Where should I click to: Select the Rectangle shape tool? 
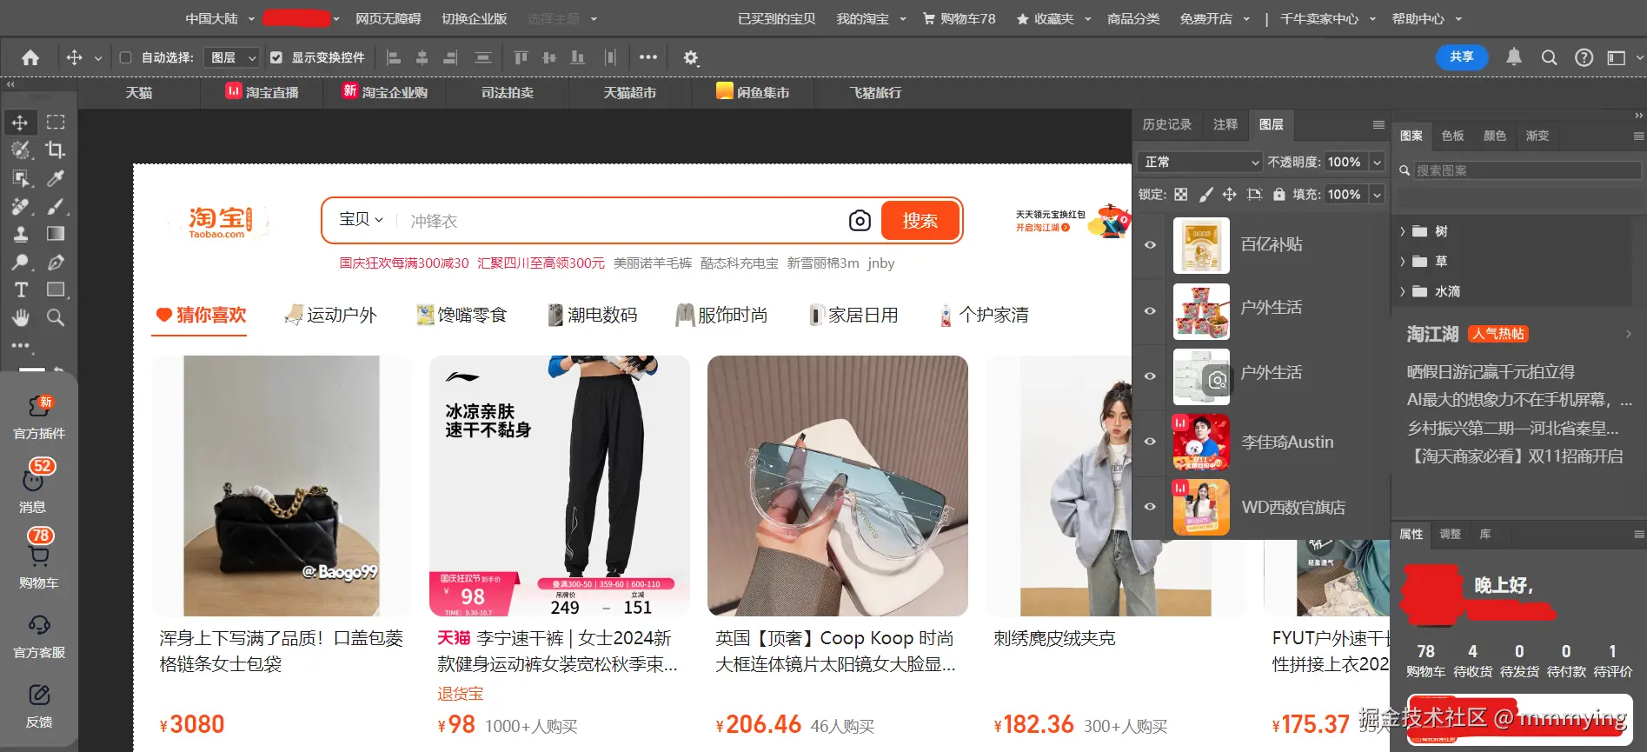click(56, 289)
